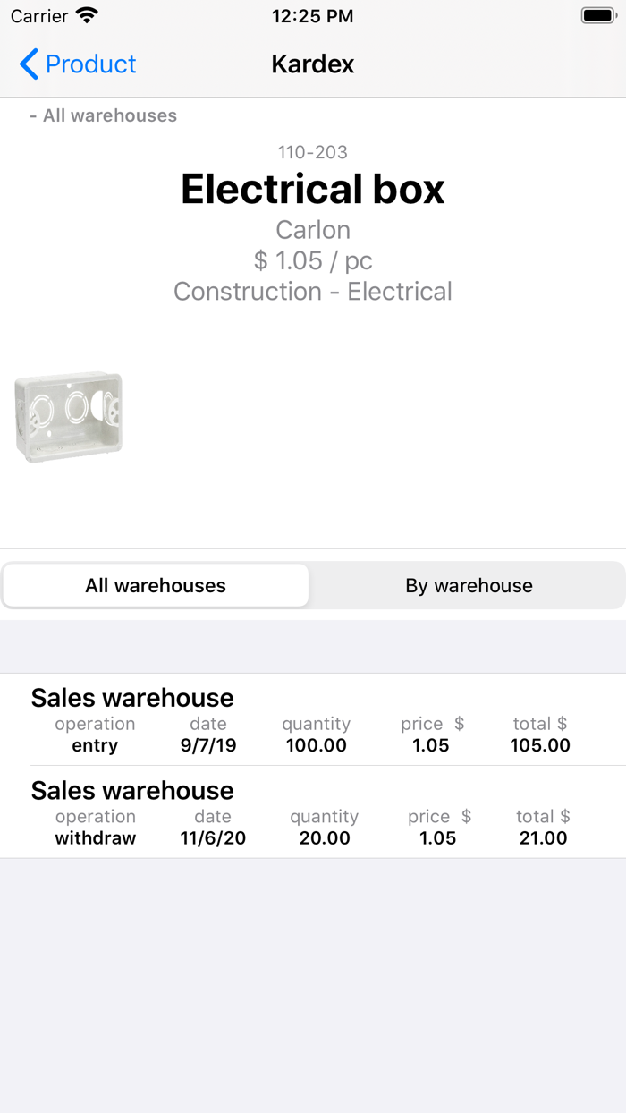The height and width of the screenshot is (1113, 626).
Task: Tap the Carlon brand label
Action: click(x=313, y=230)
